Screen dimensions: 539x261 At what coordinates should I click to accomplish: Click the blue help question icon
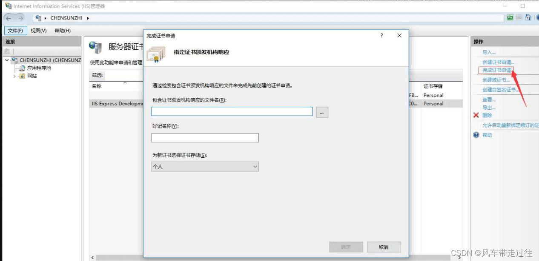476,135
